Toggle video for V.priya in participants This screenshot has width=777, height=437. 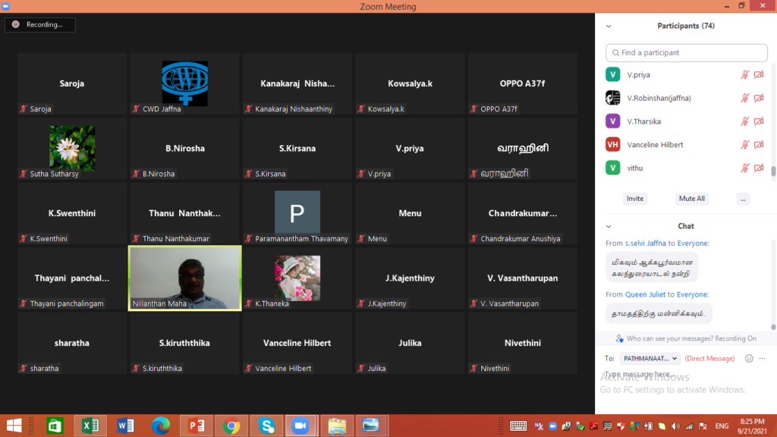[x=759, y=75]
